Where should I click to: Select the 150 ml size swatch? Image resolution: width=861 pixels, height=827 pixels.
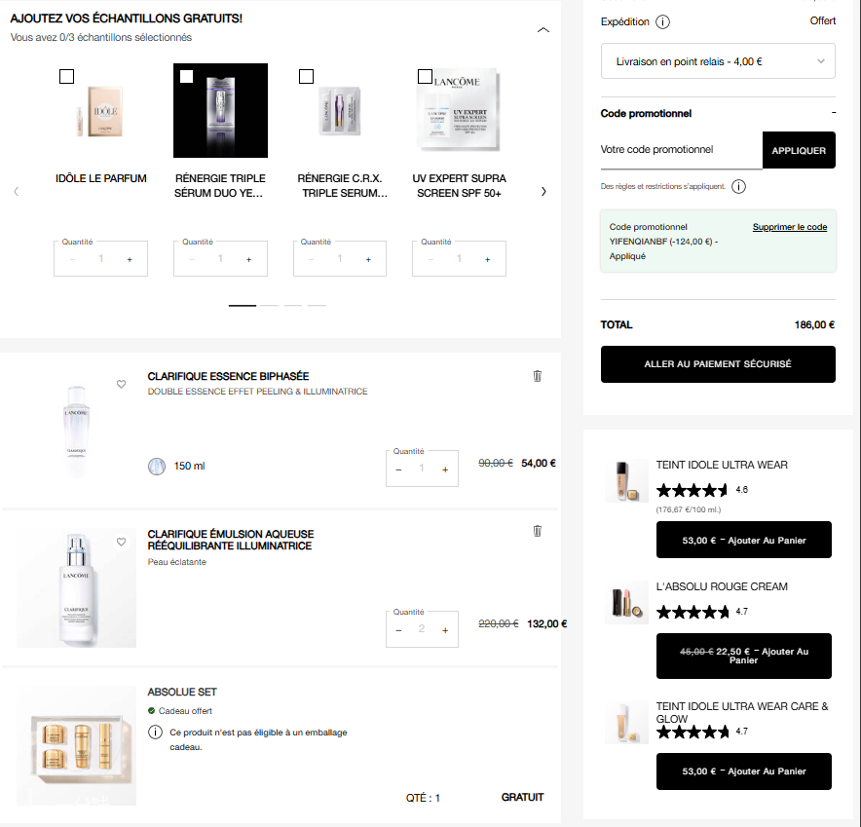coord(157,467)
